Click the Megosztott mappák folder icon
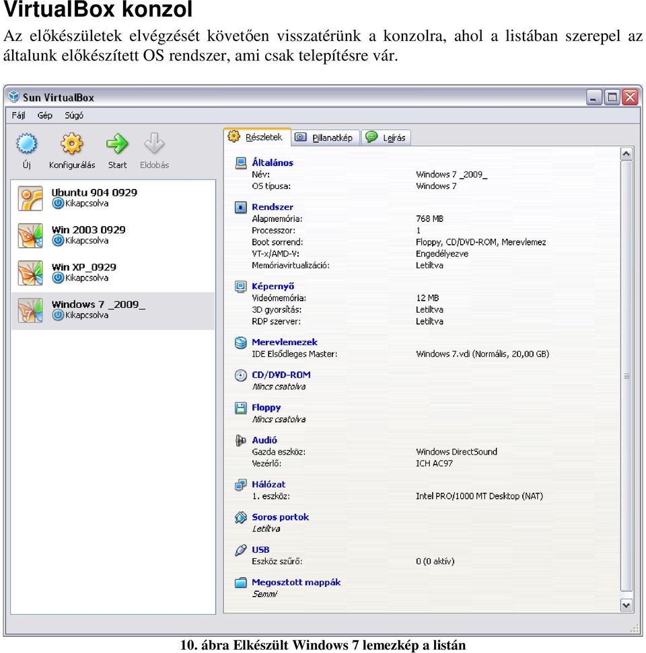This screenshot has width=646, height=653. click(240, 582)
